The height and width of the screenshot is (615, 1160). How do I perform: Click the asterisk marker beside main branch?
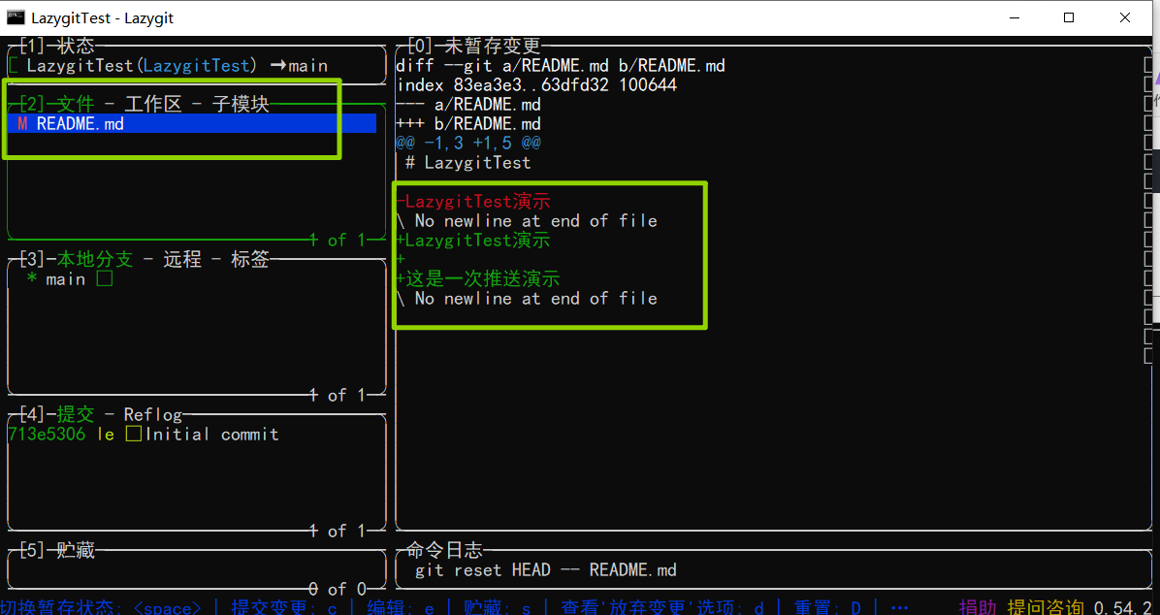[32, 279]
